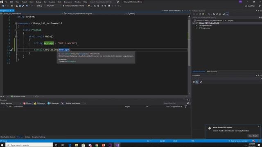Open the Build + IntelliSense dropdown
Viewport: 262px width, 147px height.
pyautogui.click(x=75, y=103)
